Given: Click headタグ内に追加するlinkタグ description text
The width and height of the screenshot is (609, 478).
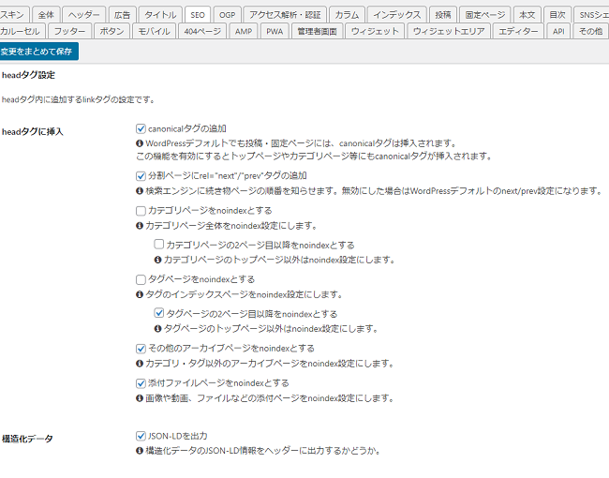Looking at the screenshot, I should tap(79, 100).
